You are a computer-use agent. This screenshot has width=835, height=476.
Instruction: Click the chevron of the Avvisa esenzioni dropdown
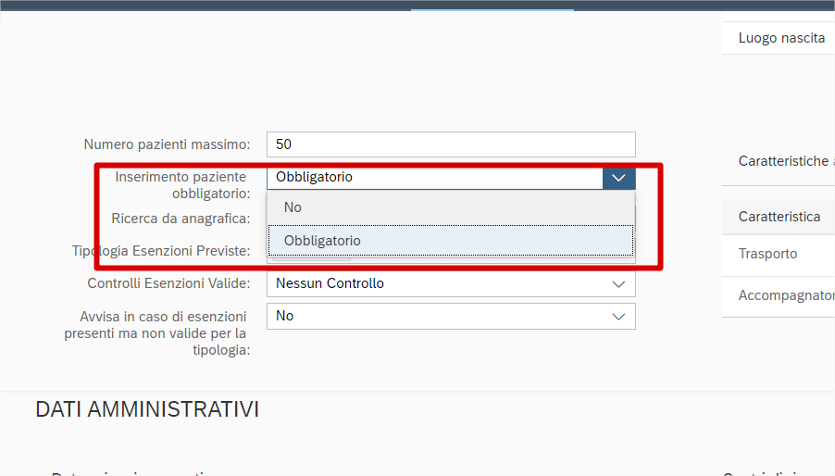pyautogui.click(x=618, y=317)
